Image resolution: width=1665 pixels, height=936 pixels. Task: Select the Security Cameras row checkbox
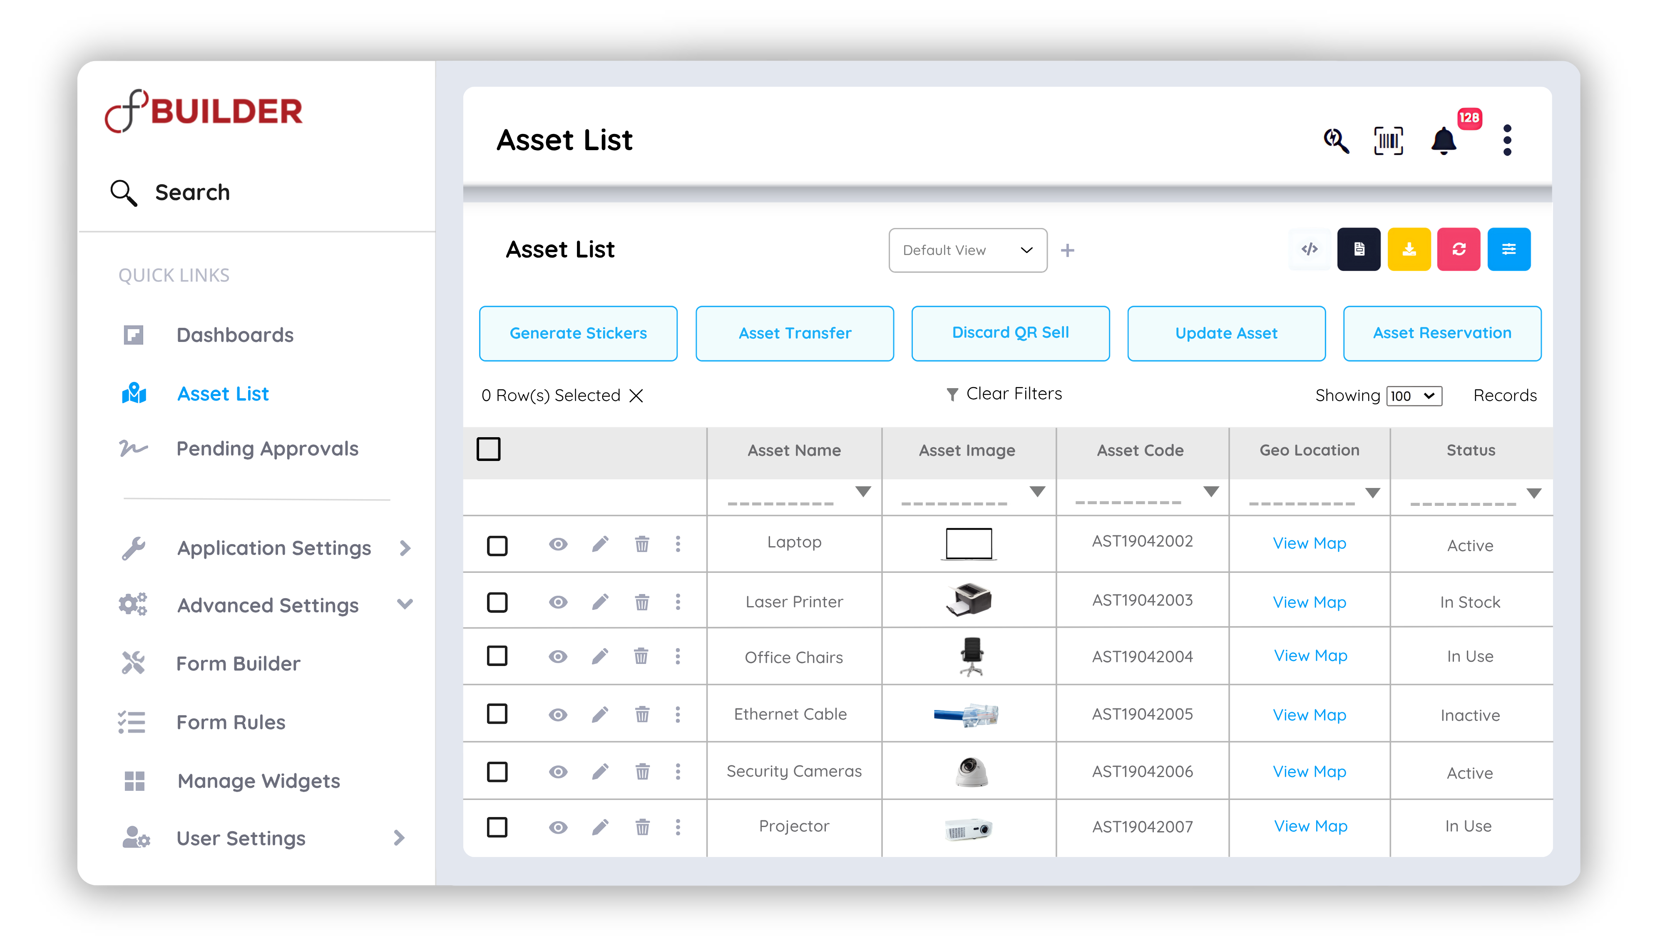click(x=497, y=771)
